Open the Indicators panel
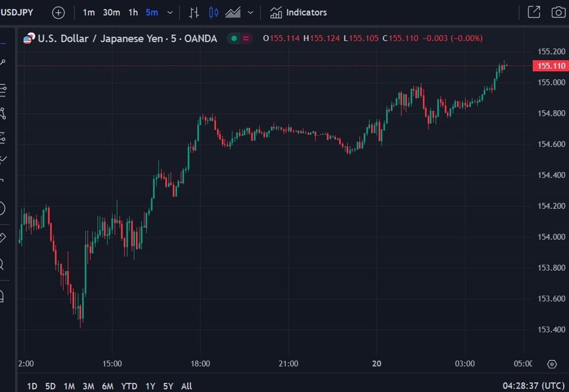The height and width of the screenshot is (392, 569). 298,12
